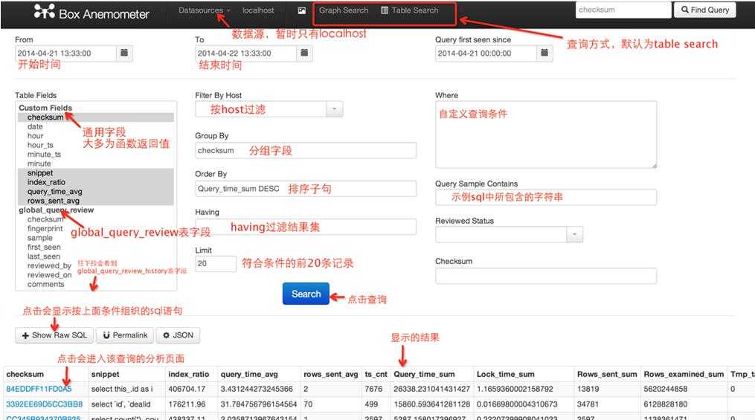The image size is (755, 420).
Task: Click the Where text area
Action: pyautogui.click(x=546, y=135)
